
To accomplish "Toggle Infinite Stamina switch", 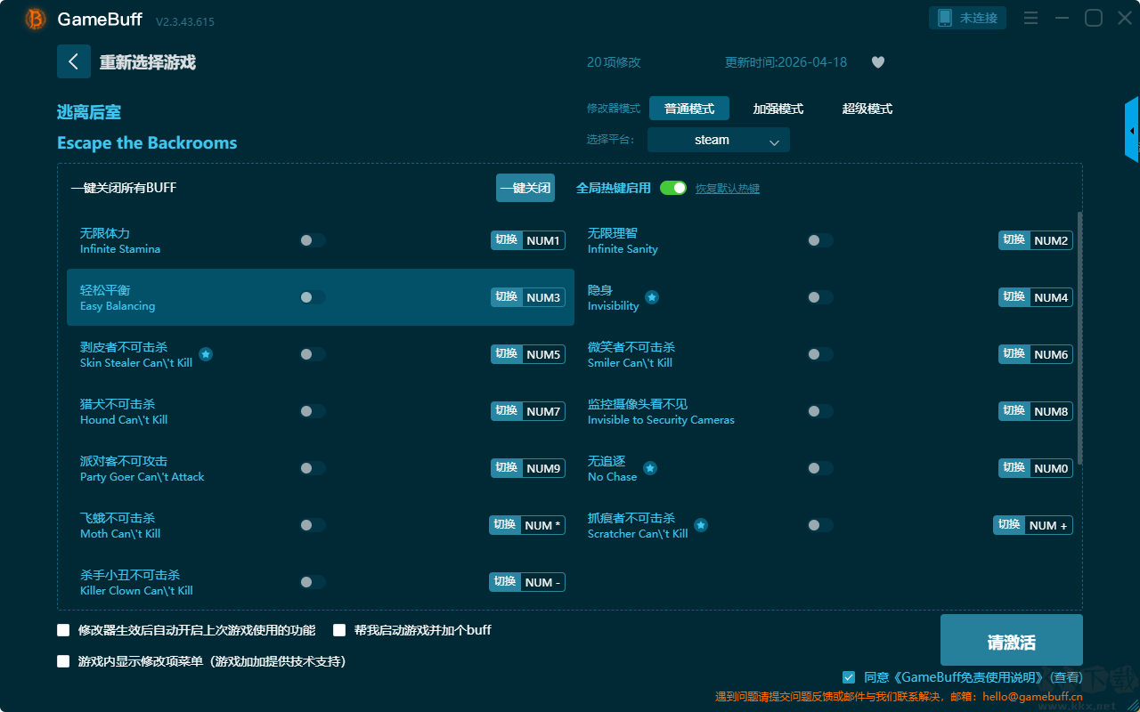I will [313, 240].
